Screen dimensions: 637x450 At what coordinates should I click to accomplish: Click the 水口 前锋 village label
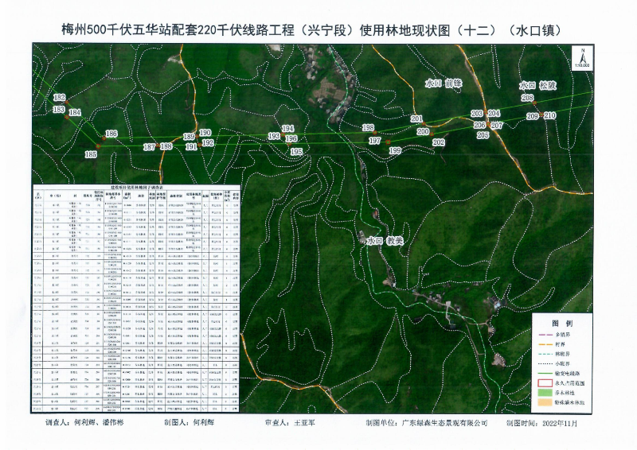click(x=444, y=83)
